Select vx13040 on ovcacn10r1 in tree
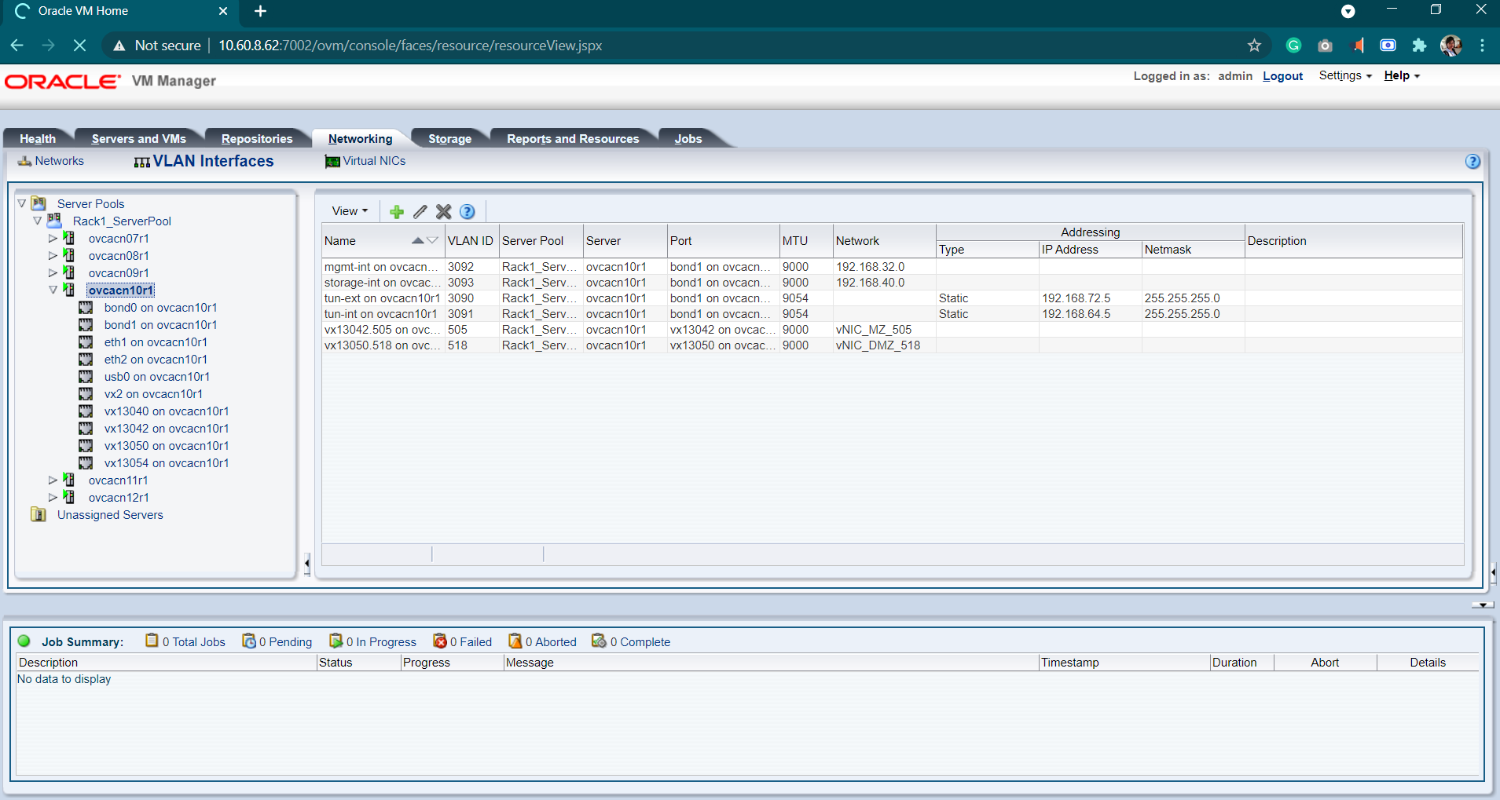 pyautogui.click(x=167, y=411)
